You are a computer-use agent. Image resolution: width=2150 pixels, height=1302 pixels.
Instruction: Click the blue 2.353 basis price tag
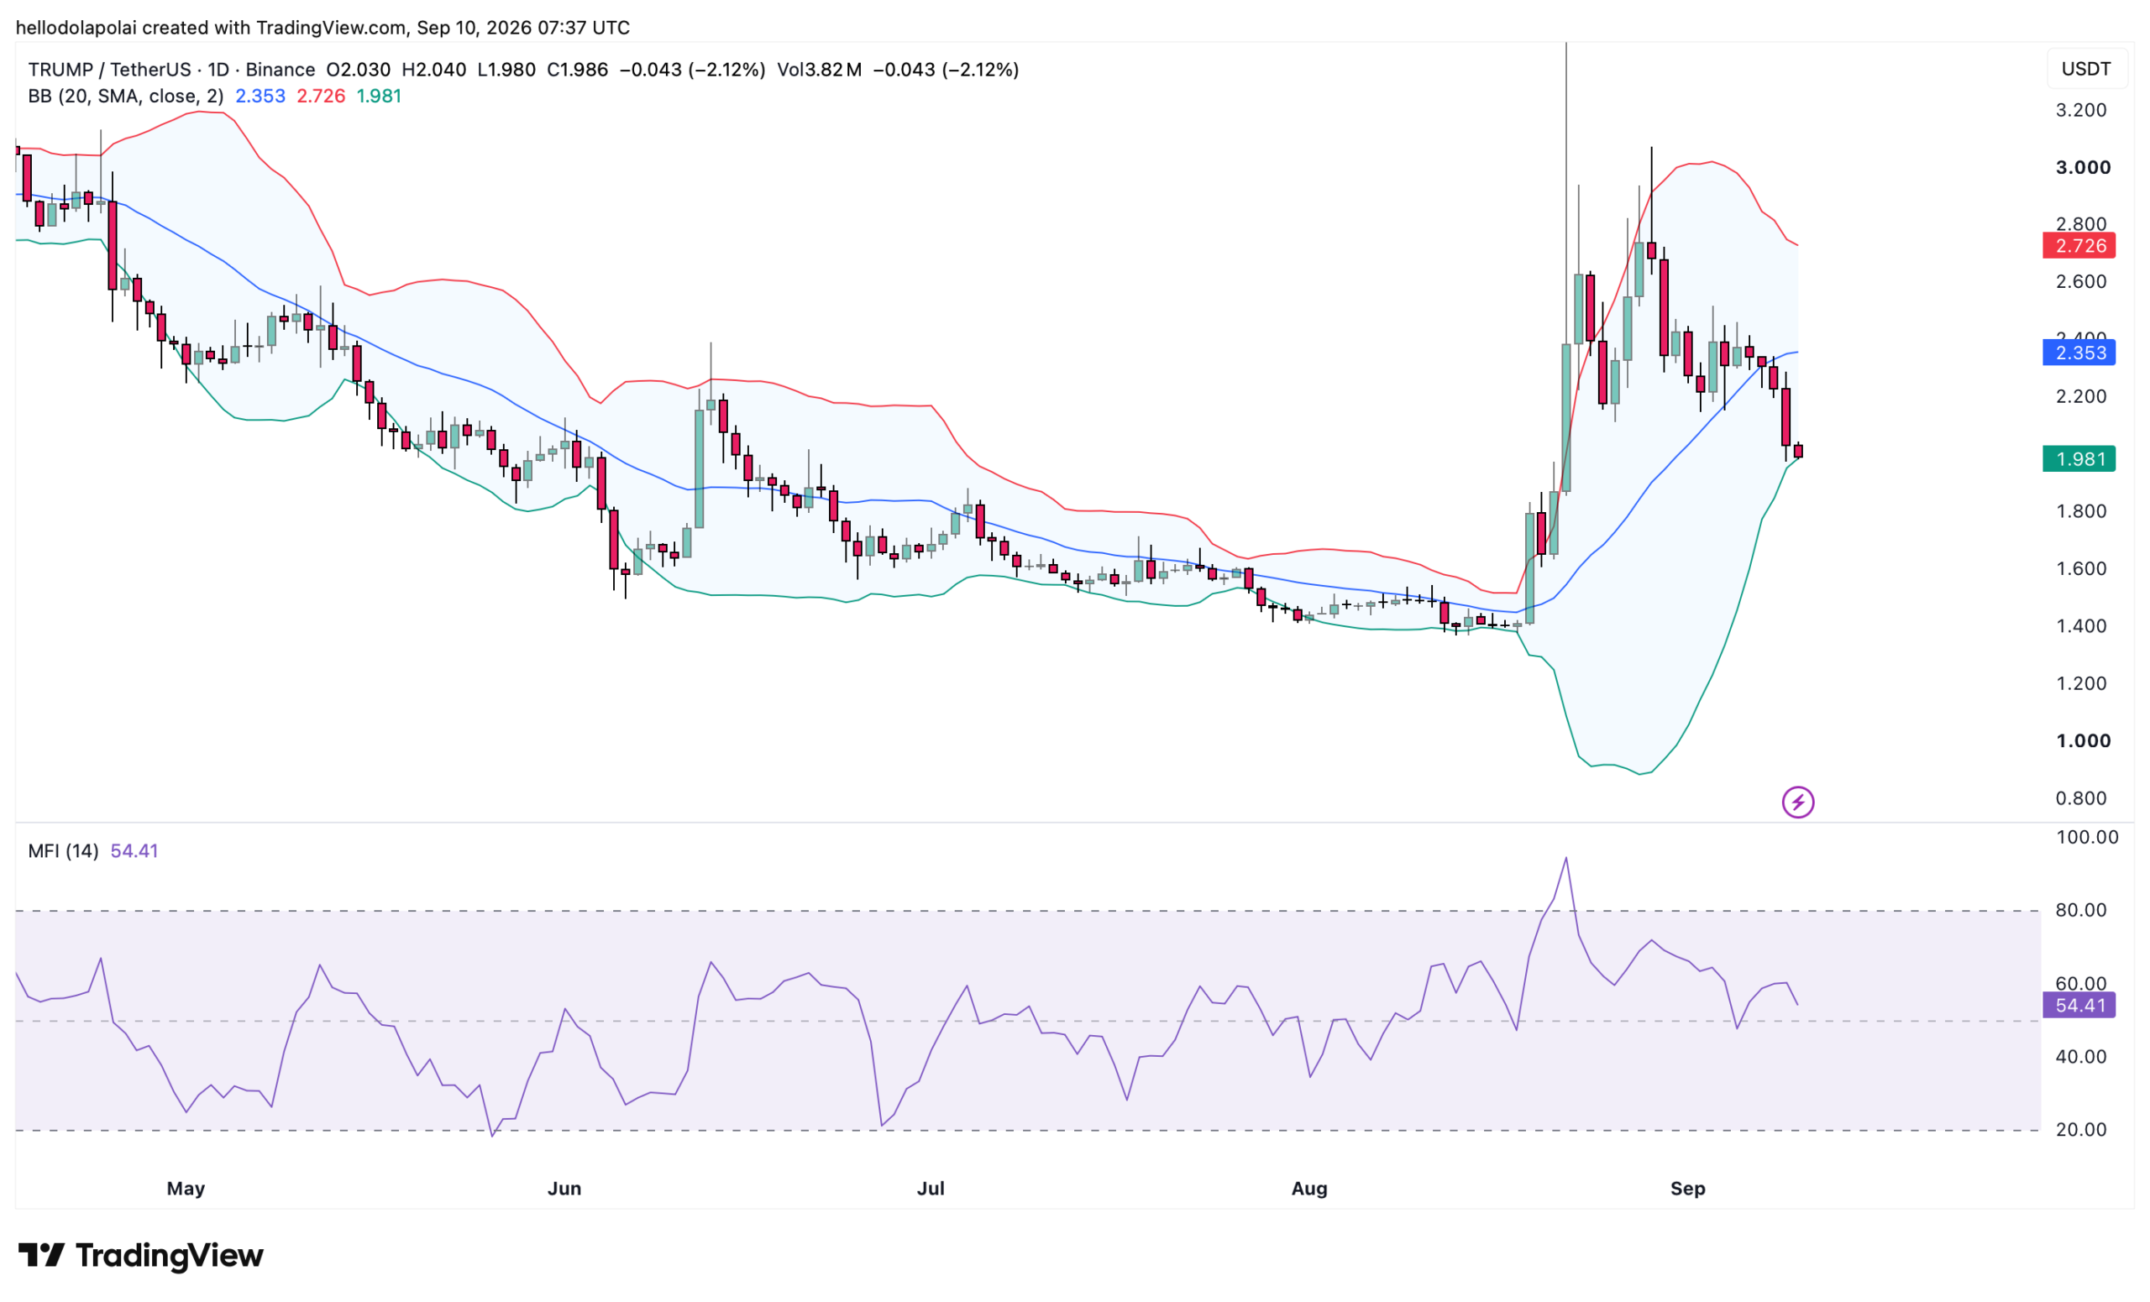(x=2079, y=353)
